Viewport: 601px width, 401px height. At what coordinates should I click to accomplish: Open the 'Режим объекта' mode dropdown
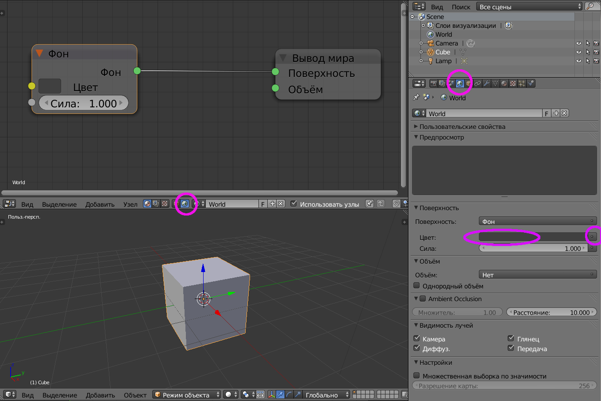186,394
